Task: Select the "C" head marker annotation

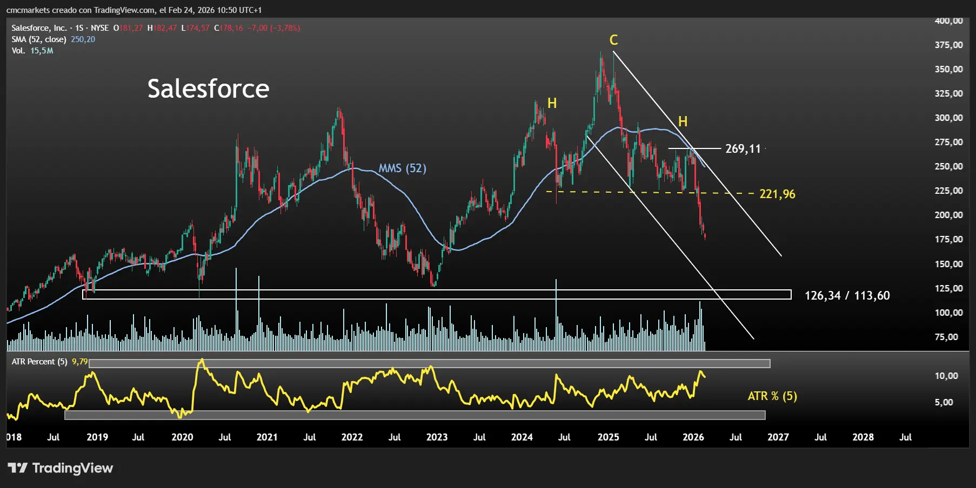Action: pyautogui.click(x=614, y=39)
